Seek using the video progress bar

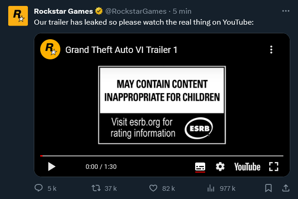coord(162,156)
